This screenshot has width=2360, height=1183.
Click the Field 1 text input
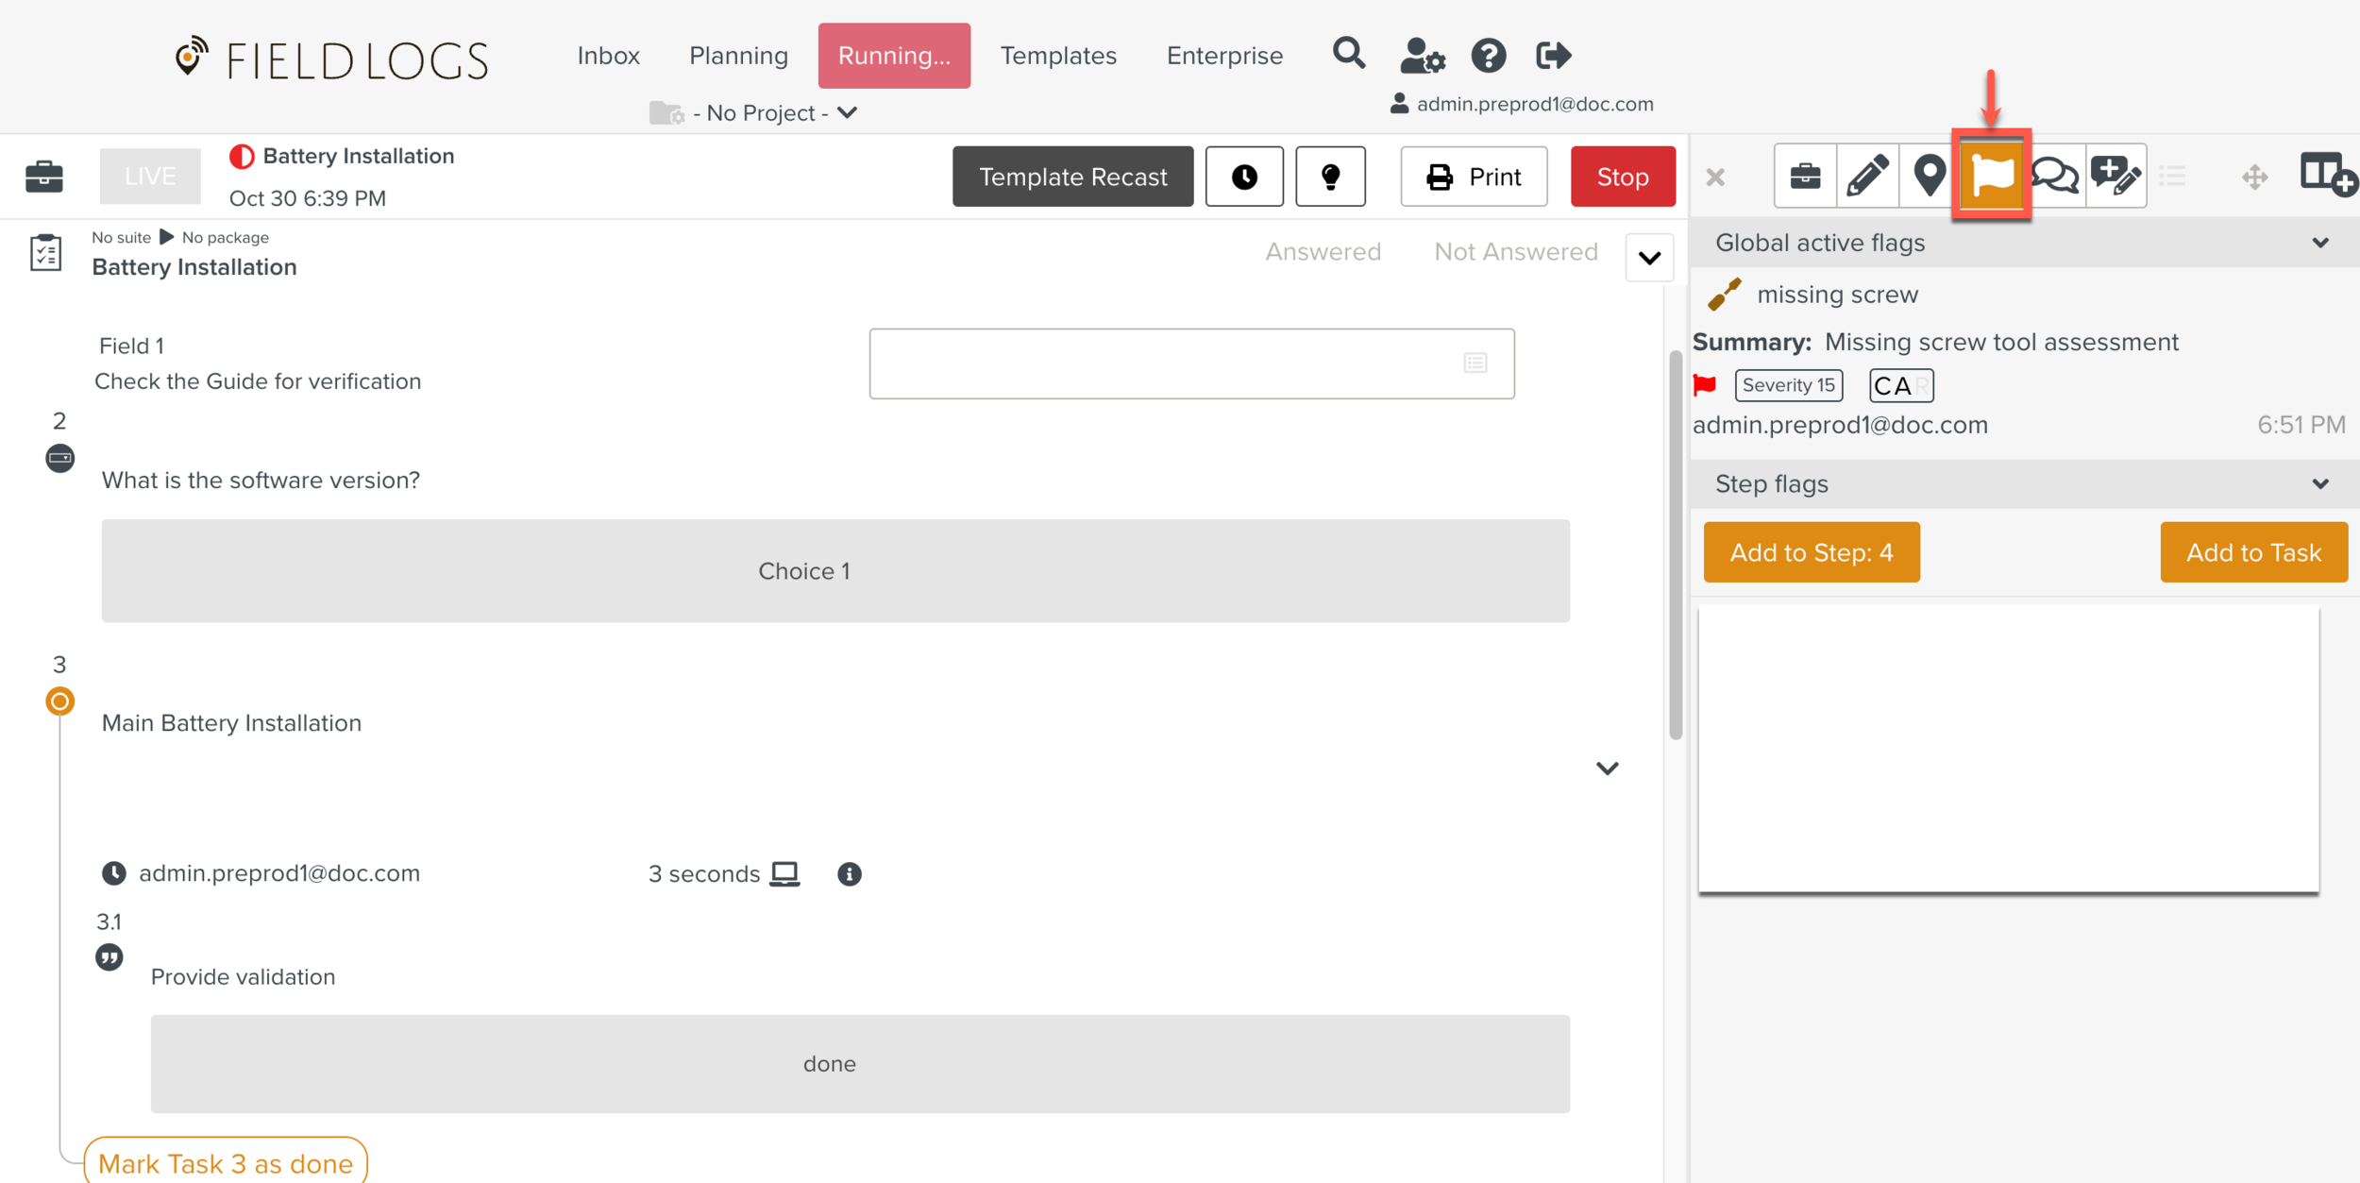point(1161,363)
